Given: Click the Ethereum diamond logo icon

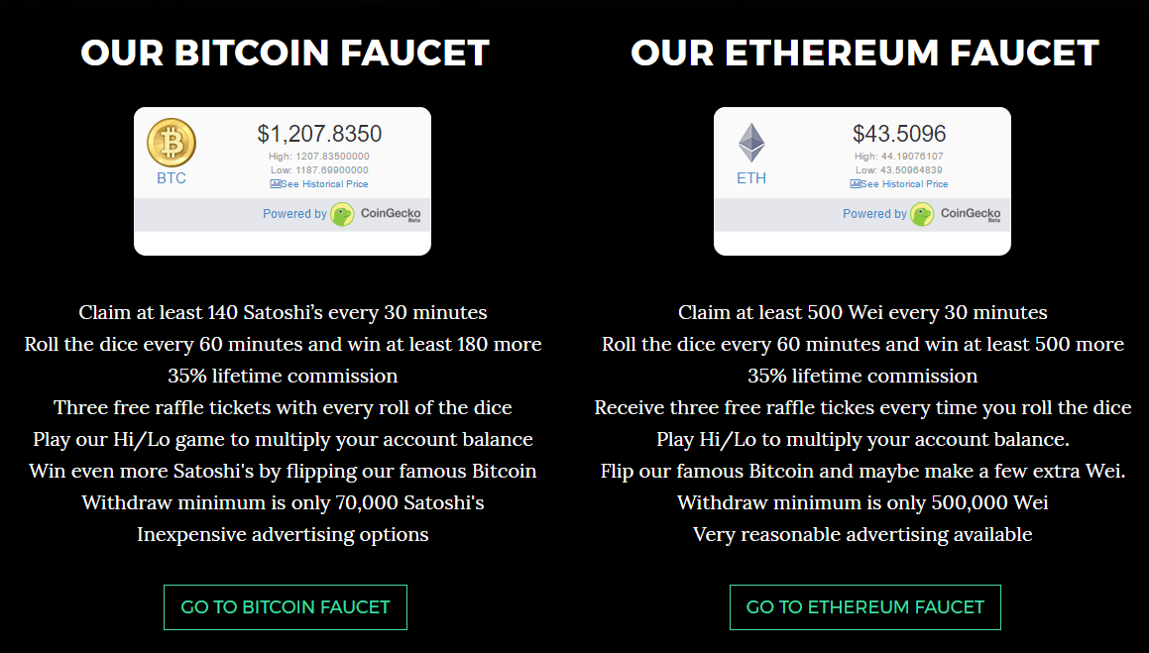Looking at the screenshot, I should click(x=751, y=143).
